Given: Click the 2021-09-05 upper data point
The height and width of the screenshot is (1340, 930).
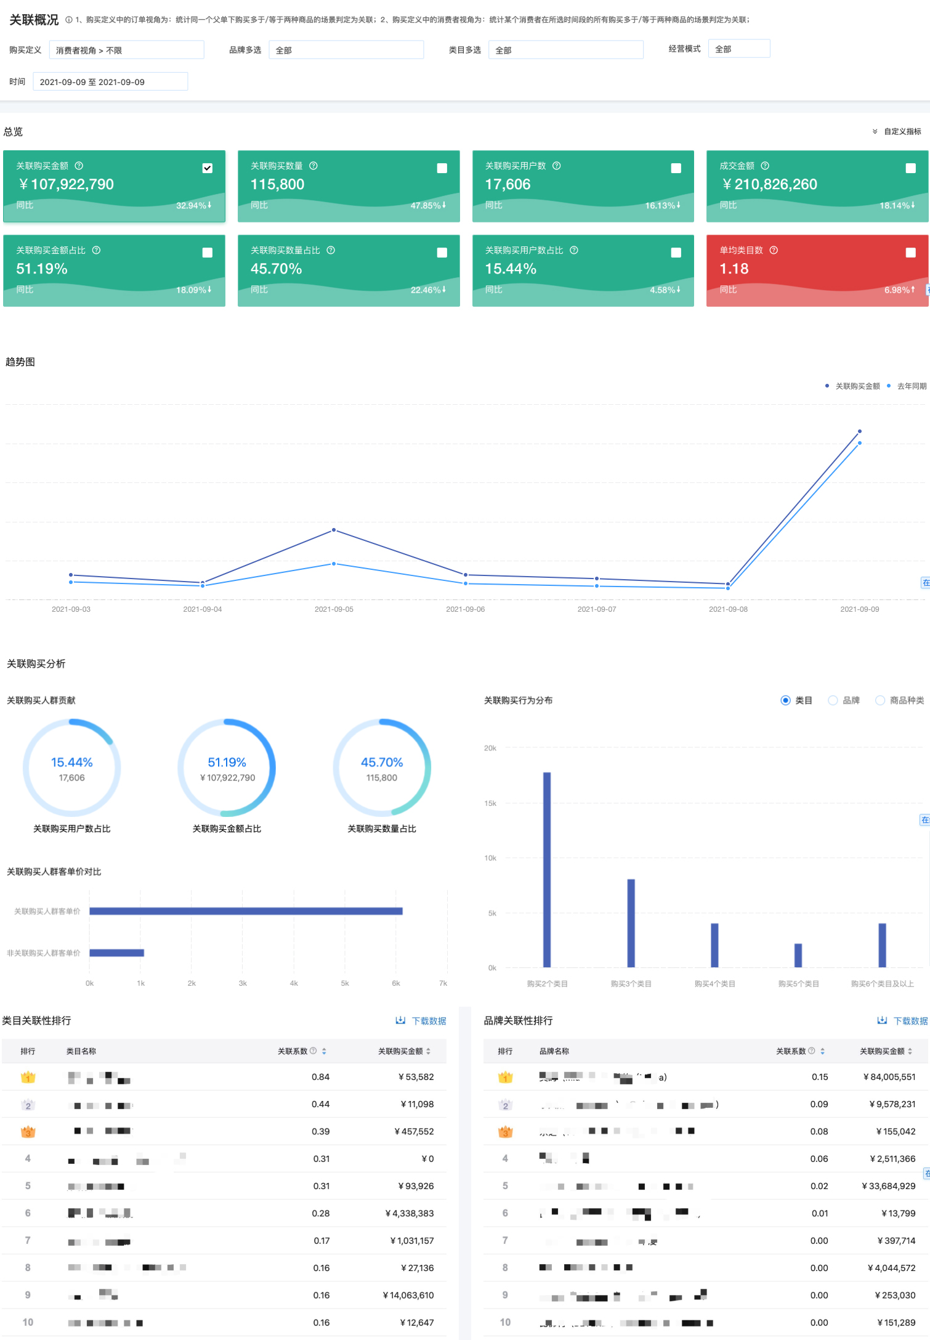Looking at the screenshot, I should click(334, 530).
